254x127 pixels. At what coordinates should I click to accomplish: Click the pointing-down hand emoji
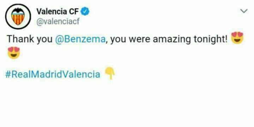pos(110,73)
